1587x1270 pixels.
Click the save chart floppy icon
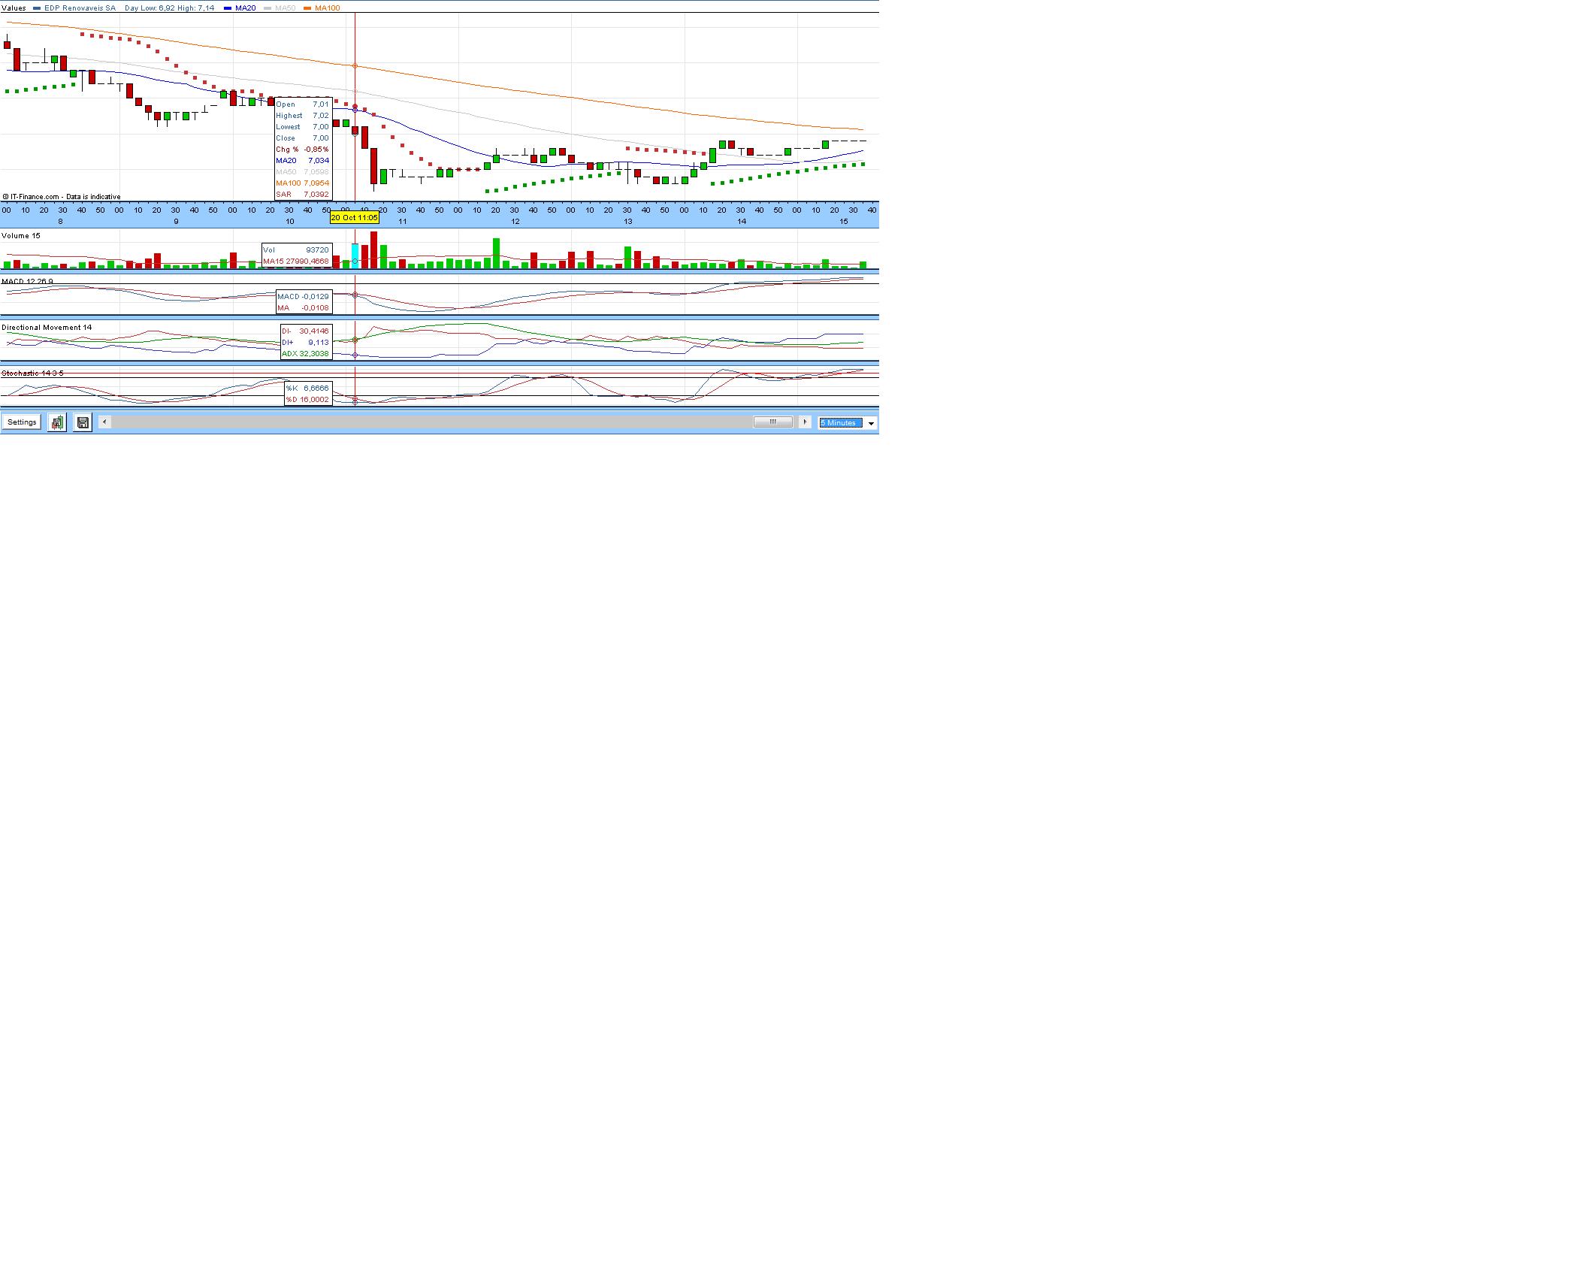point(83,422)
